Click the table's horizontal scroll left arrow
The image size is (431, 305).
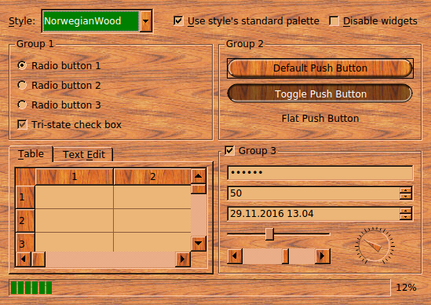[x=24, y=259]
